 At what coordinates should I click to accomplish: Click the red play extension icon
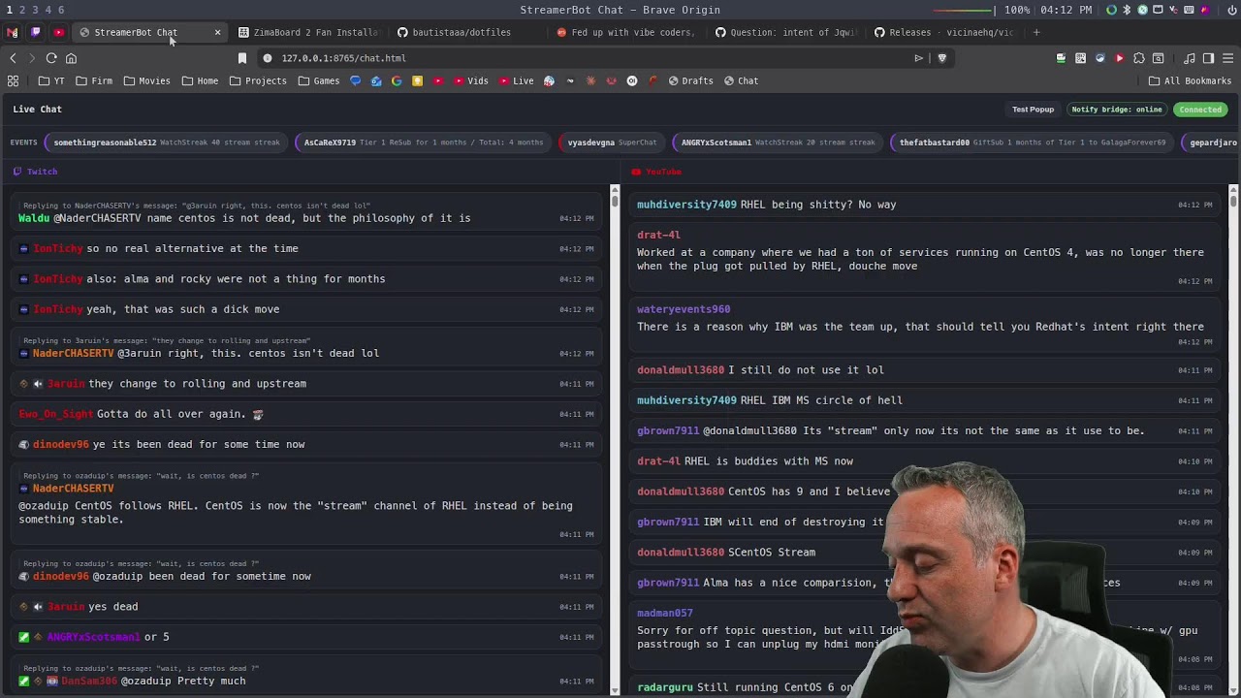click(1119, 58)
